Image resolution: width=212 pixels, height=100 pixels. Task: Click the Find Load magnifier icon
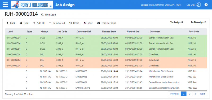pos(42,15)
